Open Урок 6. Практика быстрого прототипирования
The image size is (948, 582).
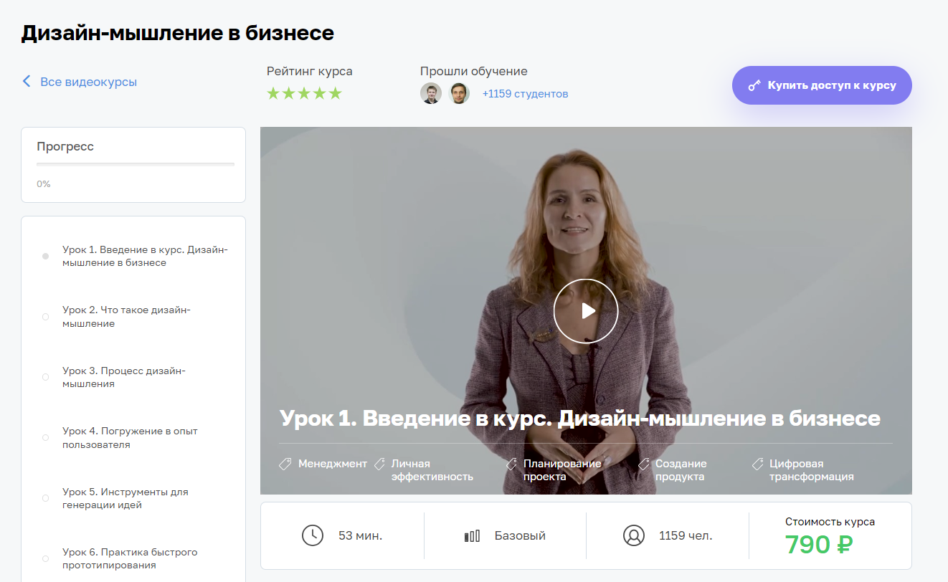pyautogui.click(x=130, y=558)
